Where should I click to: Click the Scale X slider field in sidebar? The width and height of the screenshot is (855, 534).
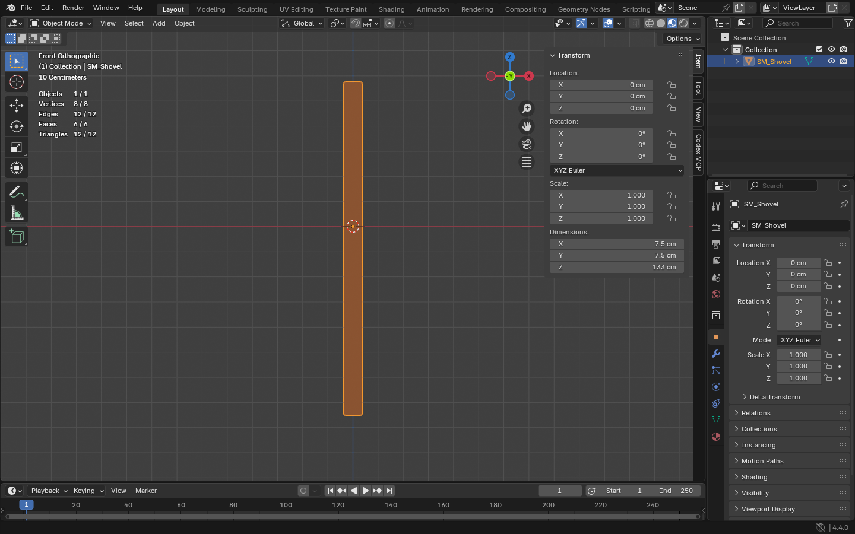coord(601,195)
